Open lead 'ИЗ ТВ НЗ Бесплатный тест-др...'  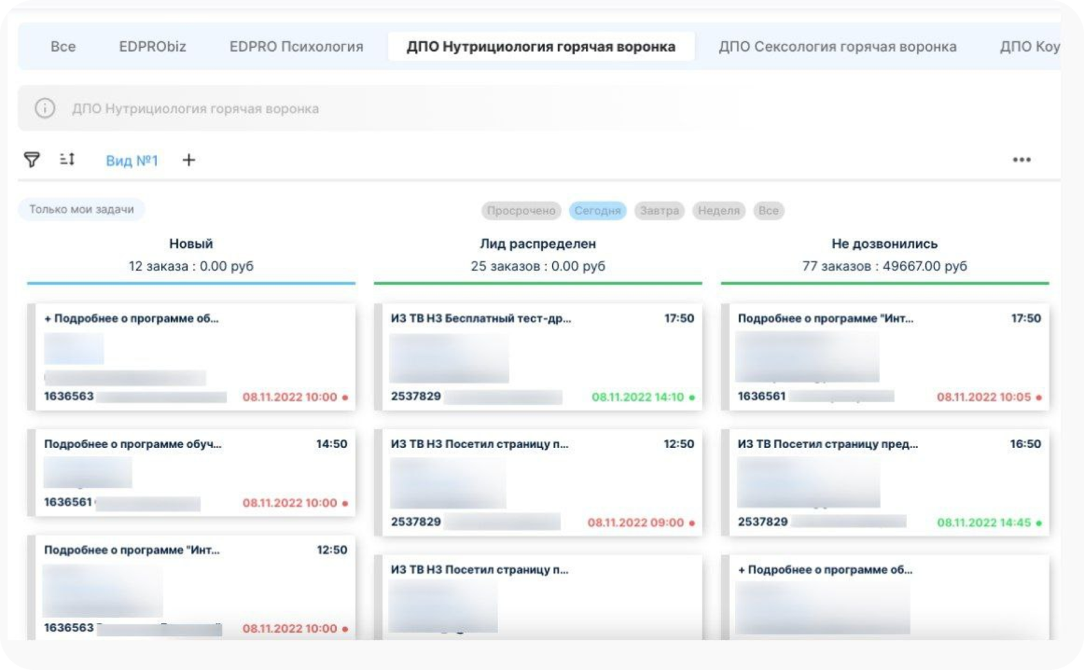tap(481, 318)
